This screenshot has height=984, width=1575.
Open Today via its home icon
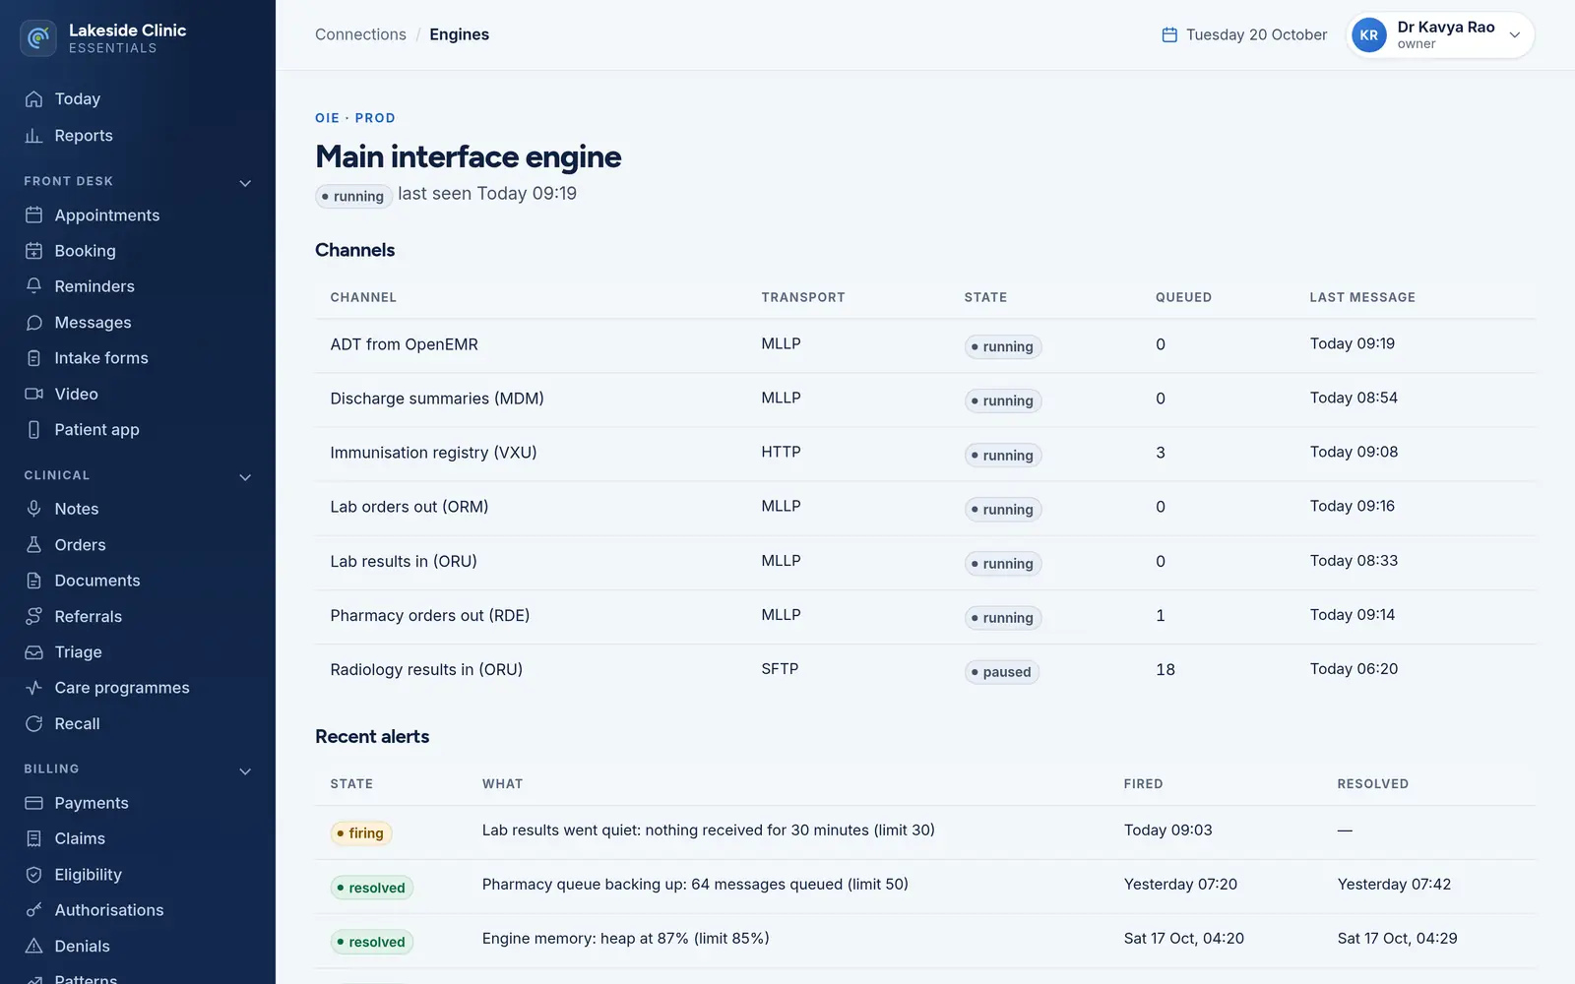point(33,99)
